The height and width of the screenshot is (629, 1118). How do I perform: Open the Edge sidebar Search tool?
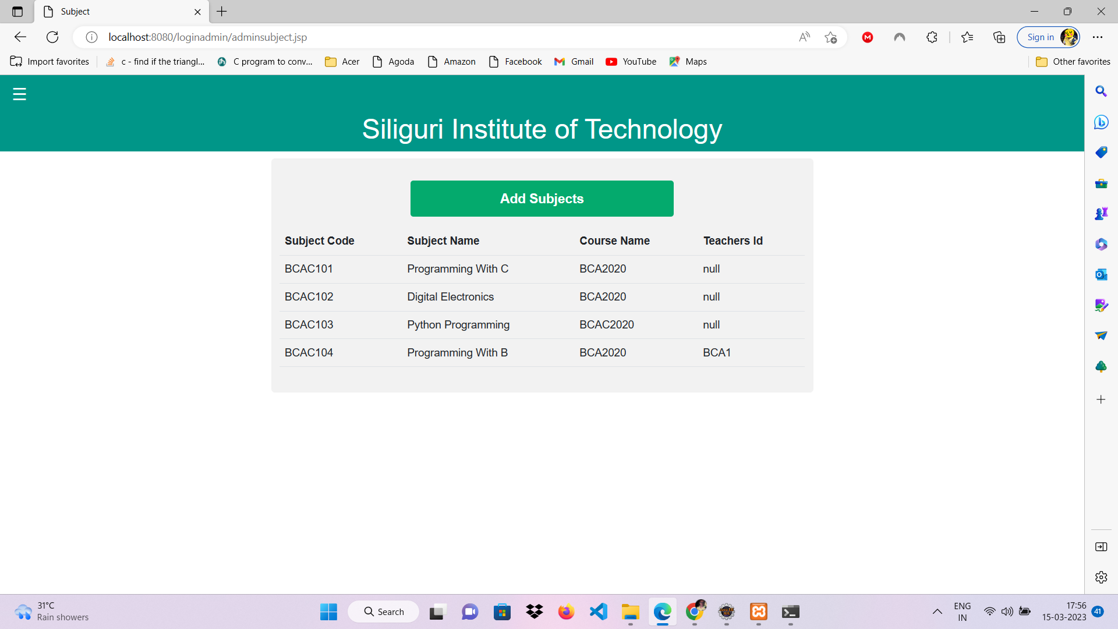(x=1102, y=91)
